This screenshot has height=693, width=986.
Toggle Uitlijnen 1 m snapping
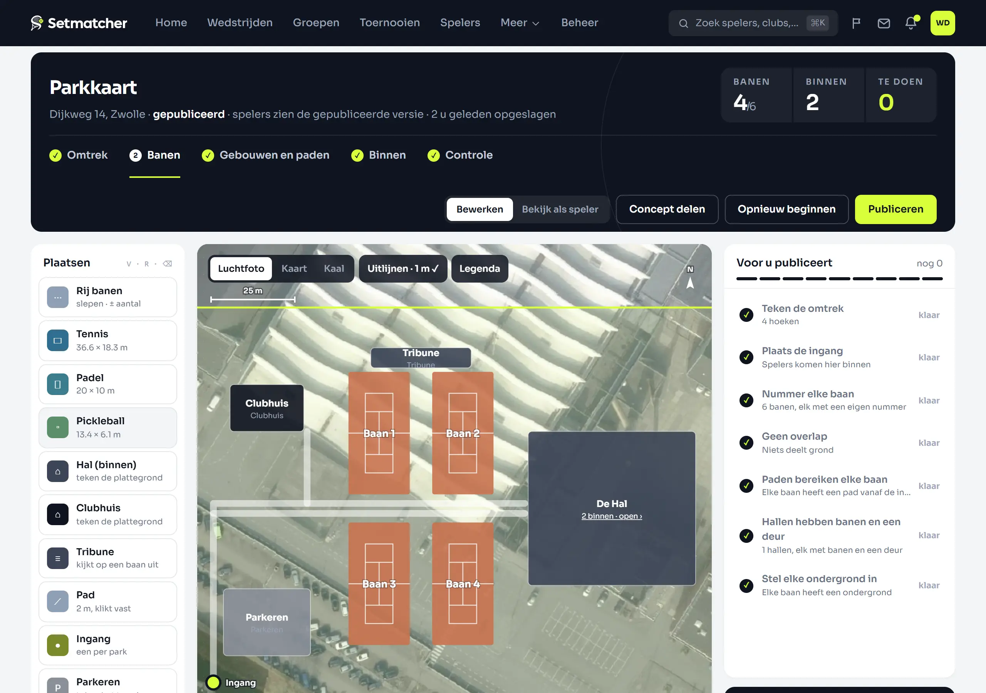(403, 269)
